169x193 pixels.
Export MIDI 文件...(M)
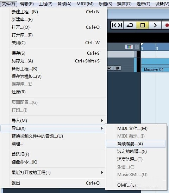tap(136, 128)
